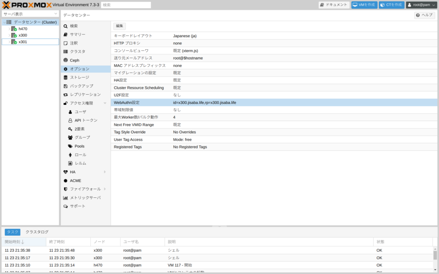Open the ACME settings page
The width and height of the screenshot is (439, 274).
tap(75, 181)
